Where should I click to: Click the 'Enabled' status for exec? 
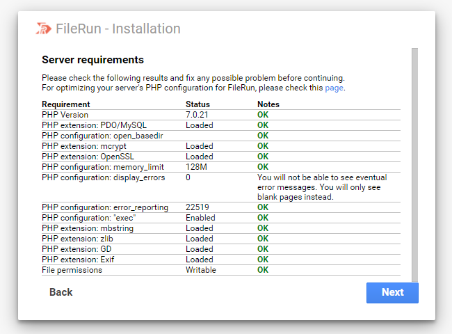click(201, 218)
